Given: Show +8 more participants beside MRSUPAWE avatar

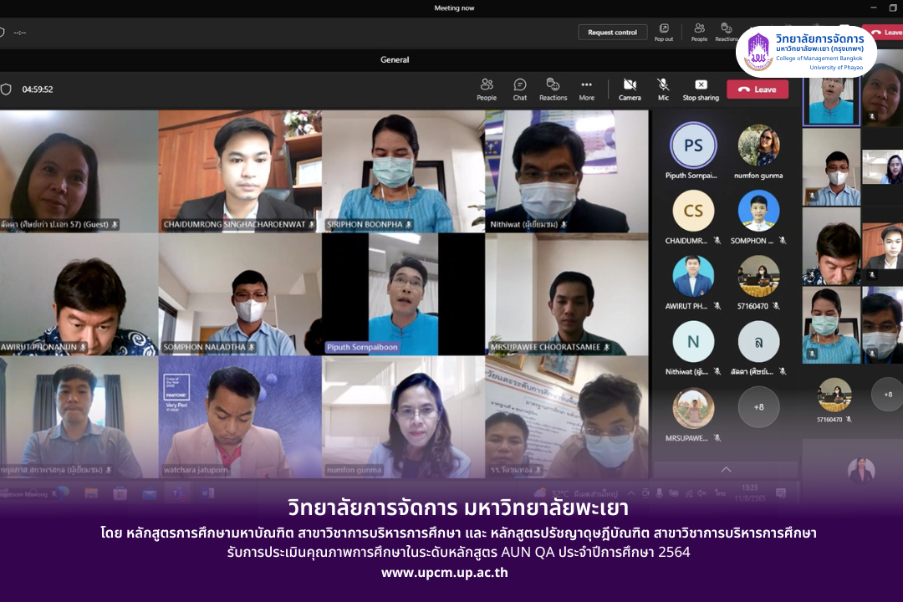Looking at the screenshot, I should coord(758,407).
